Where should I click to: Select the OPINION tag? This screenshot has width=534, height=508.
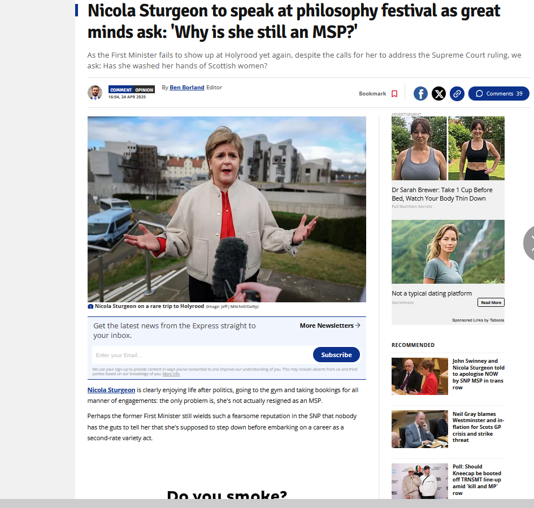[x=144, y=89]
